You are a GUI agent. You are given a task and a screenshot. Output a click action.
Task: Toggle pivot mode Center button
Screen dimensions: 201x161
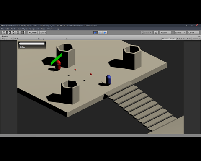point(33,32)
